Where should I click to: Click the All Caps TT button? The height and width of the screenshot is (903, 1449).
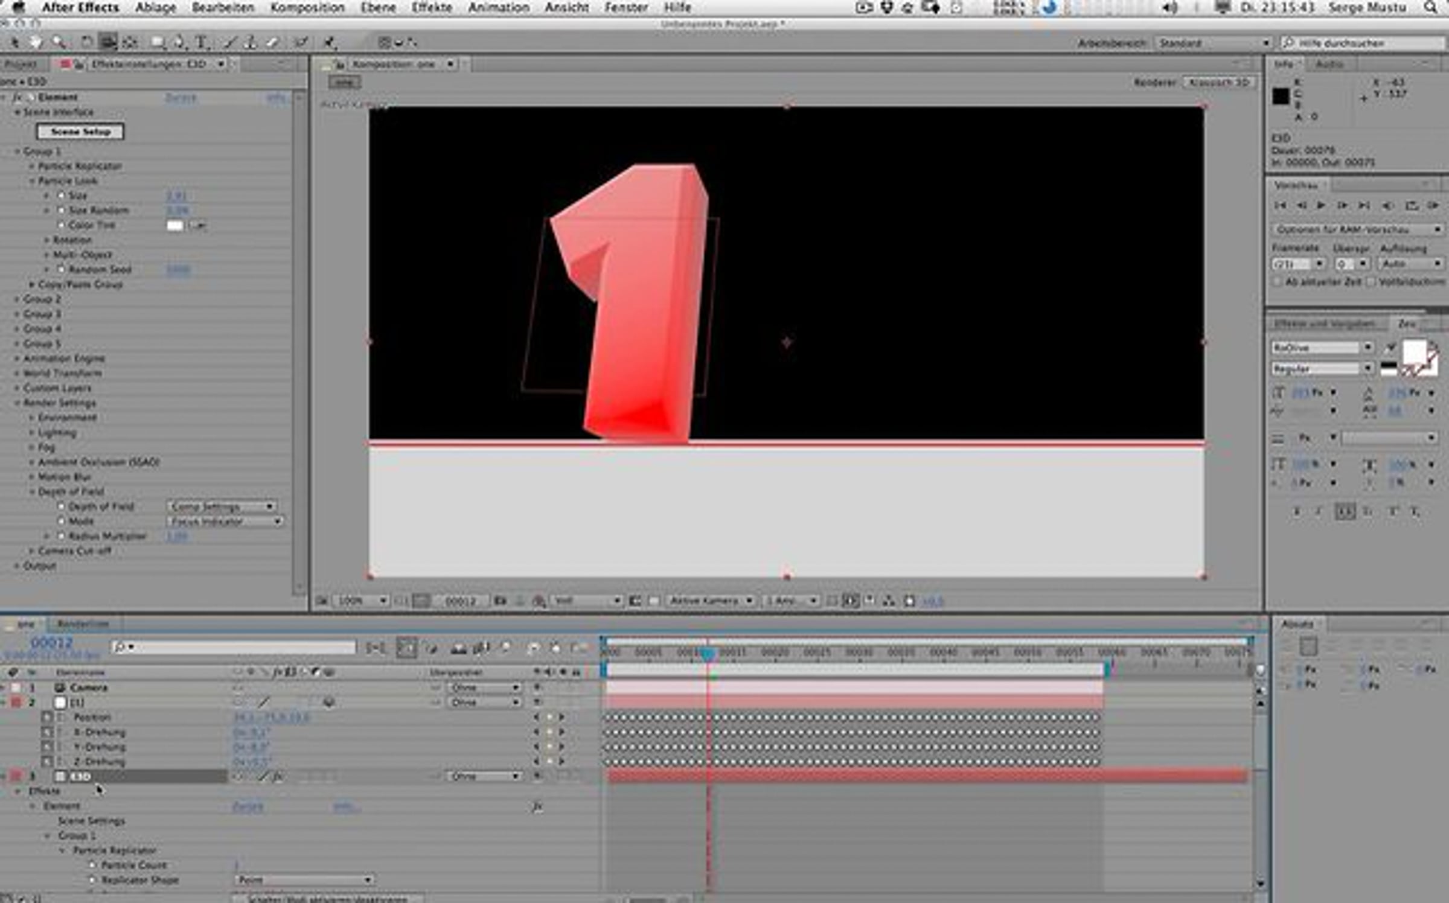1345,512
